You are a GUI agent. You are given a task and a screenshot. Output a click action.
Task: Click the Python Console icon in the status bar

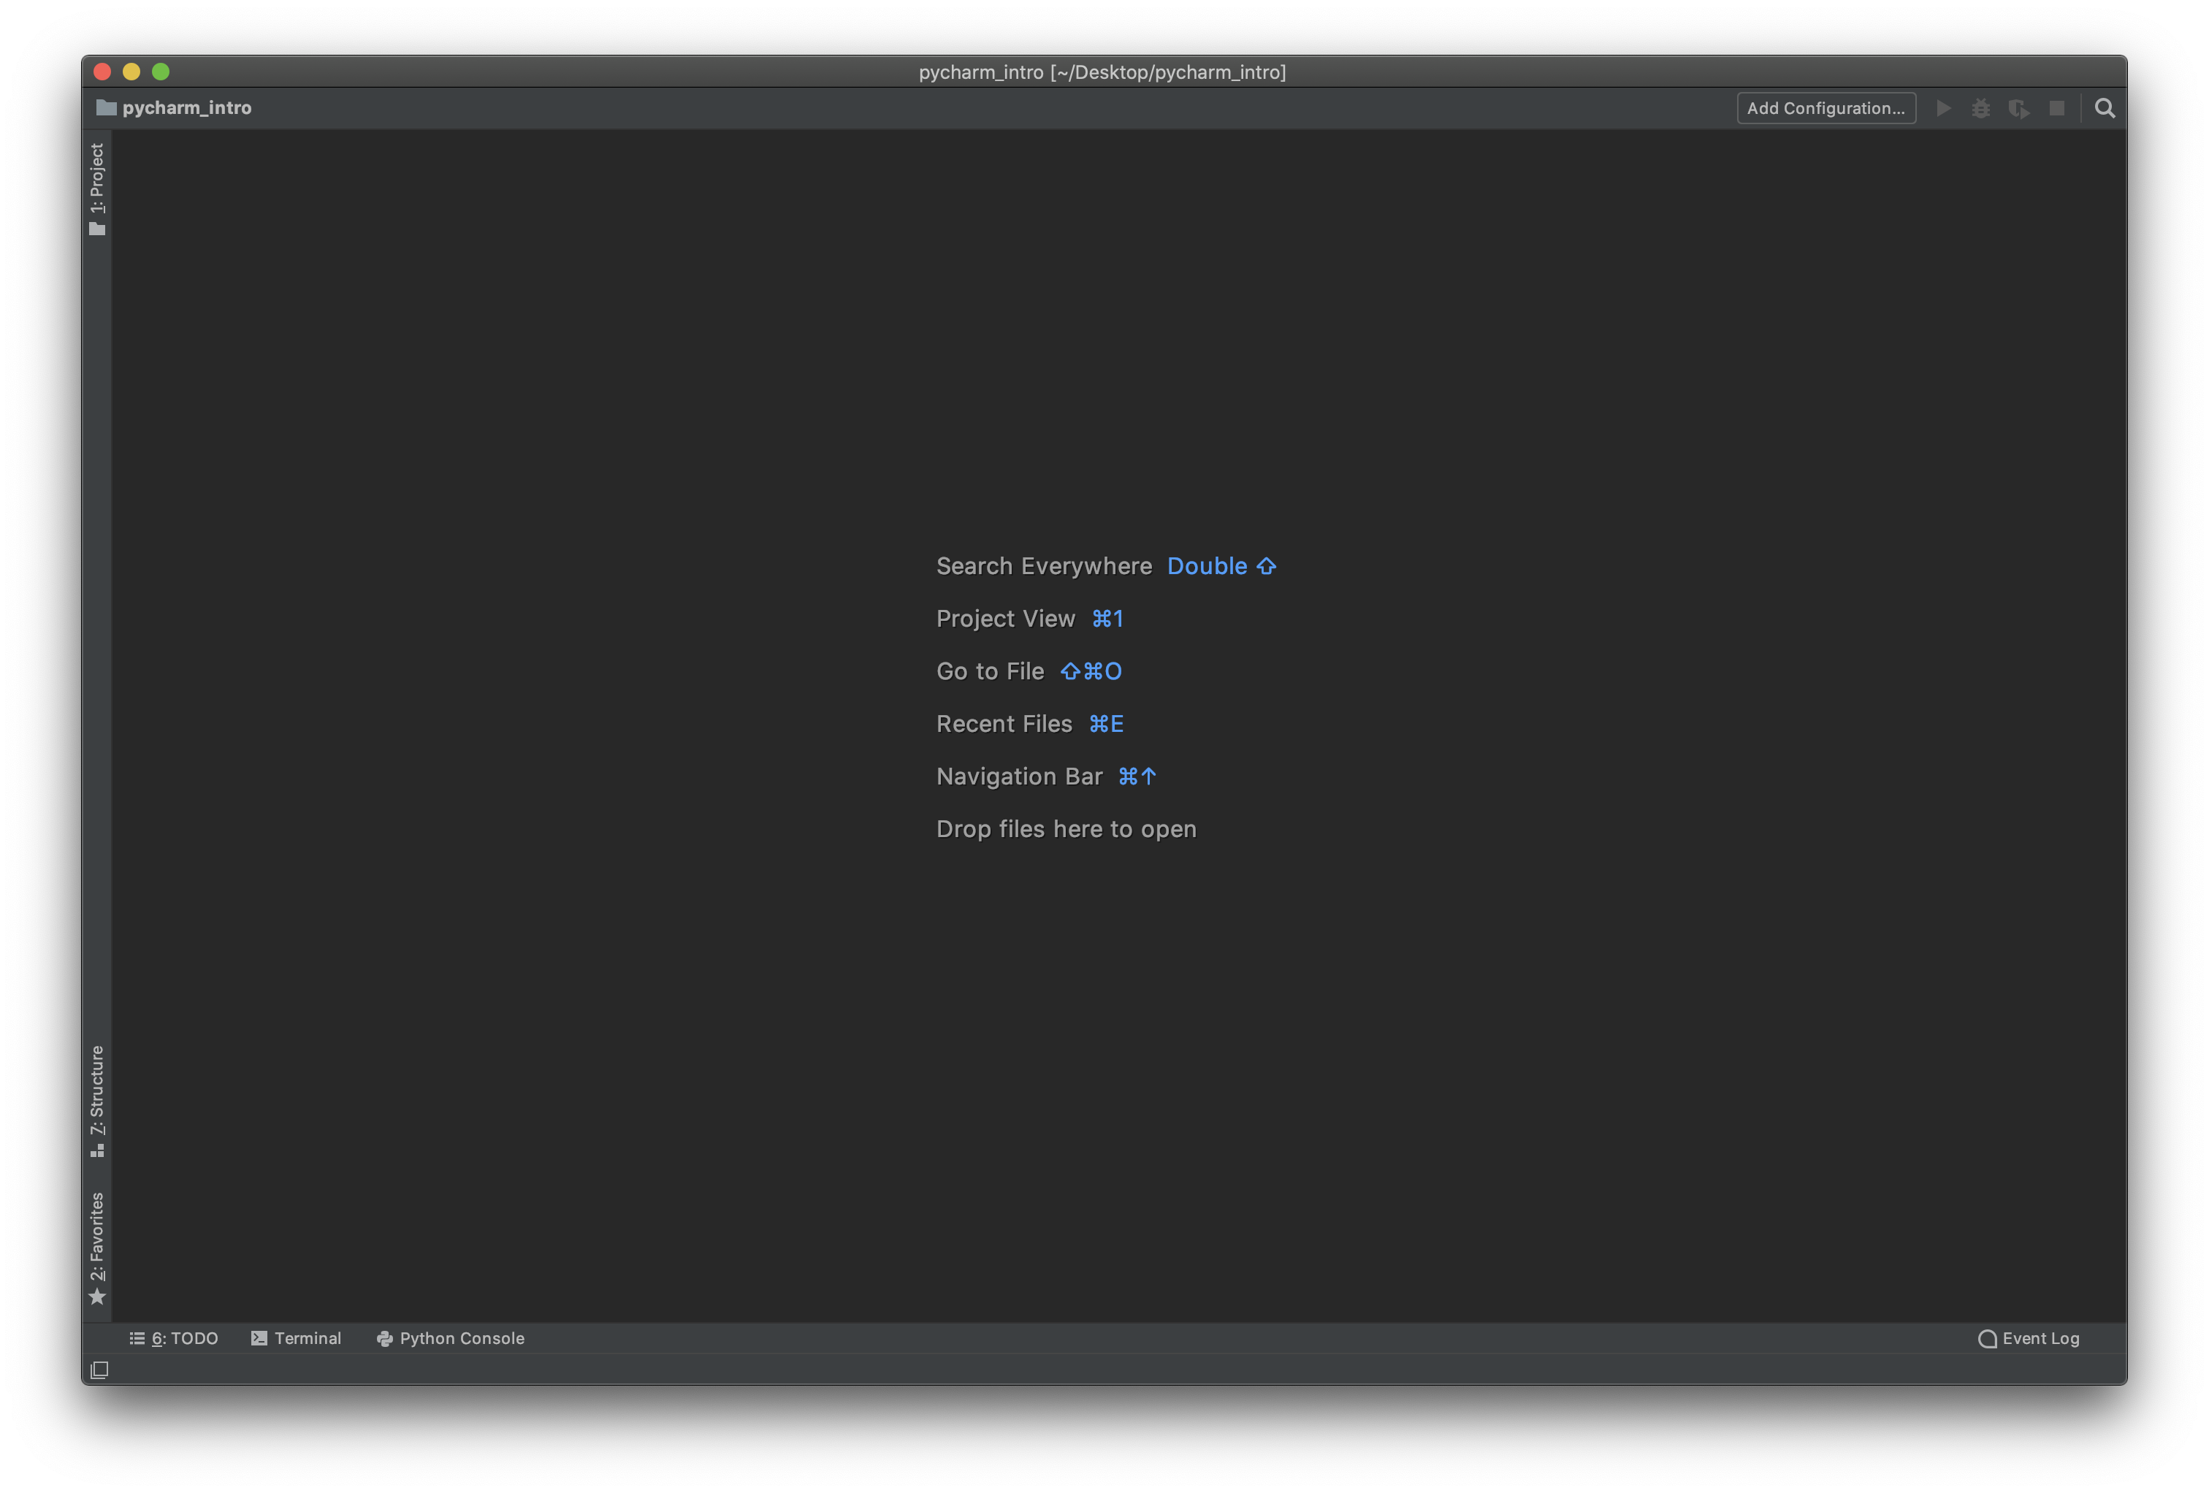(x=384, y=1338)
